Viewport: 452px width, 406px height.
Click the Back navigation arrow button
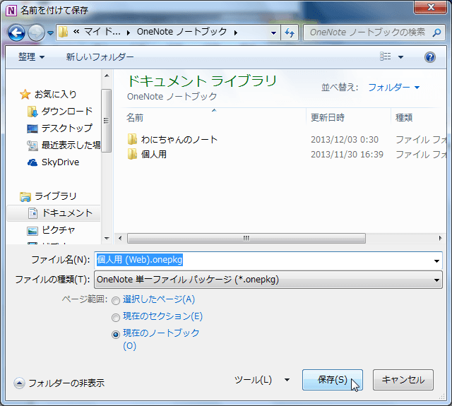click(x=16, y=33)
